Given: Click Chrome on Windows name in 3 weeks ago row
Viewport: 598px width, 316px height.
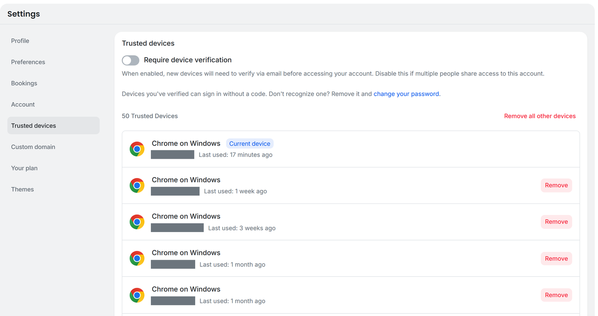Looking at the screenshot, I should [x=186, y=216].
